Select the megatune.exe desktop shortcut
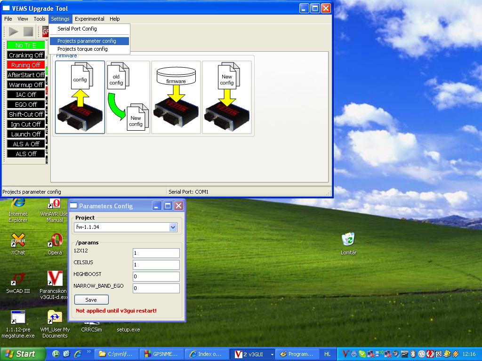 (x=18, y=324)
